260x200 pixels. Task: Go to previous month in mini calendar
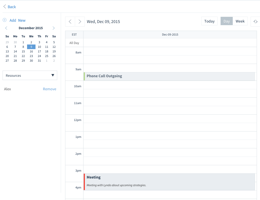coord(6,28)
